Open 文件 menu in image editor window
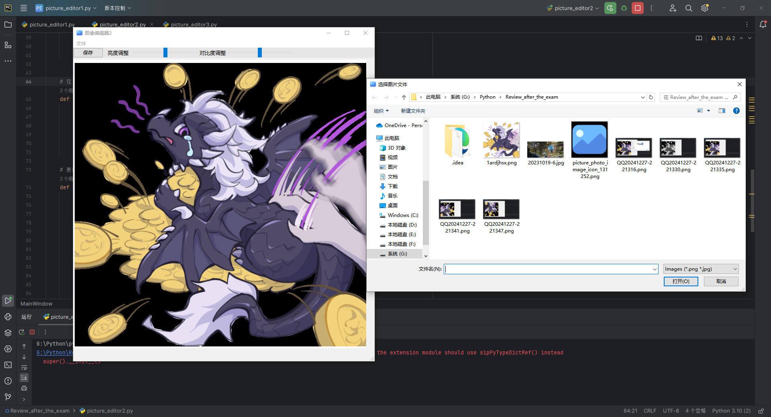 point(81,43)
